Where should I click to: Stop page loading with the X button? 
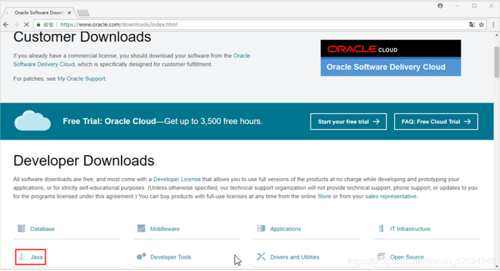[26, 24]
